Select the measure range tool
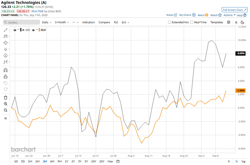Screen dimensions: 250x165 coord(6,62)
